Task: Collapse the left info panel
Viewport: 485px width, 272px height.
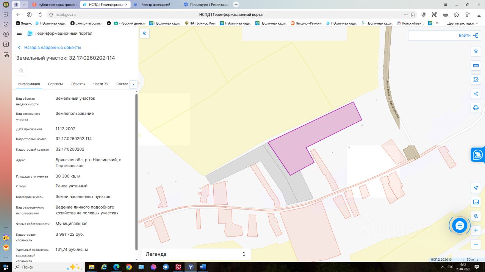Action: 144,33
